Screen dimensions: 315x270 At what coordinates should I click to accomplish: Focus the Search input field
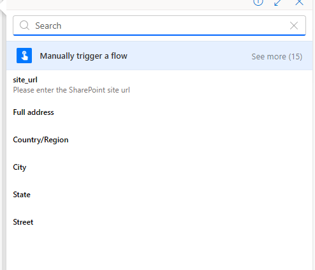click(159, 26)
